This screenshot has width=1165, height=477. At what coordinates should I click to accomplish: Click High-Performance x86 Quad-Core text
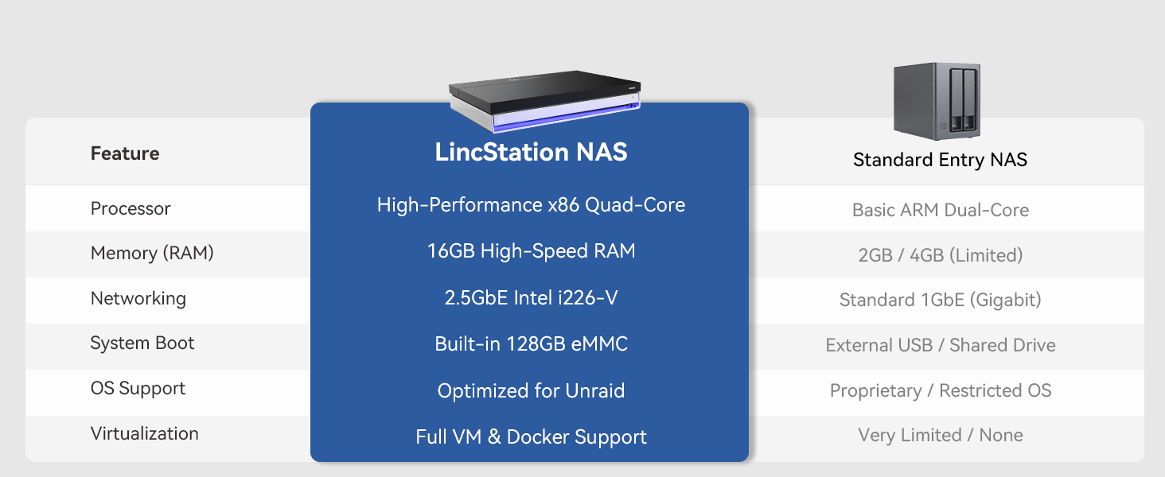[531, 205]
